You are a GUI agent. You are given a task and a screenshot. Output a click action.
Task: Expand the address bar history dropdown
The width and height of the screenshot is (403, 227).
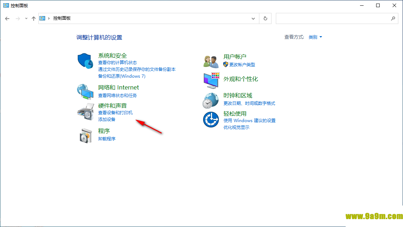point(253,19)
